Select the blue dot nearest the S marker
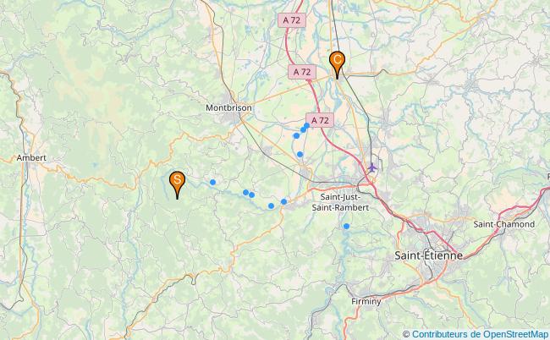 (x=212, y=182)
